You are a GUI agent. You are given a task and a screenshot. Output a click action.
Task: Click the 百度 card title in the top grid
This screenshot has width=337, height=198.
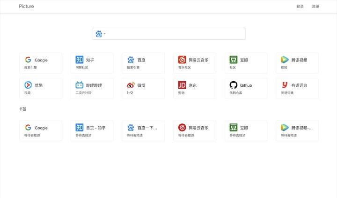coord(141,60)
